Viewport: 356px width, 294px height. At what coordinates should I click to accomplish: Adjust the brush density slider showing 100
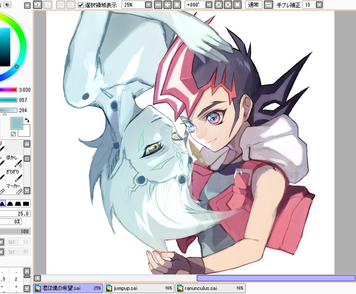pyautogui.click(x=15, y=232)
